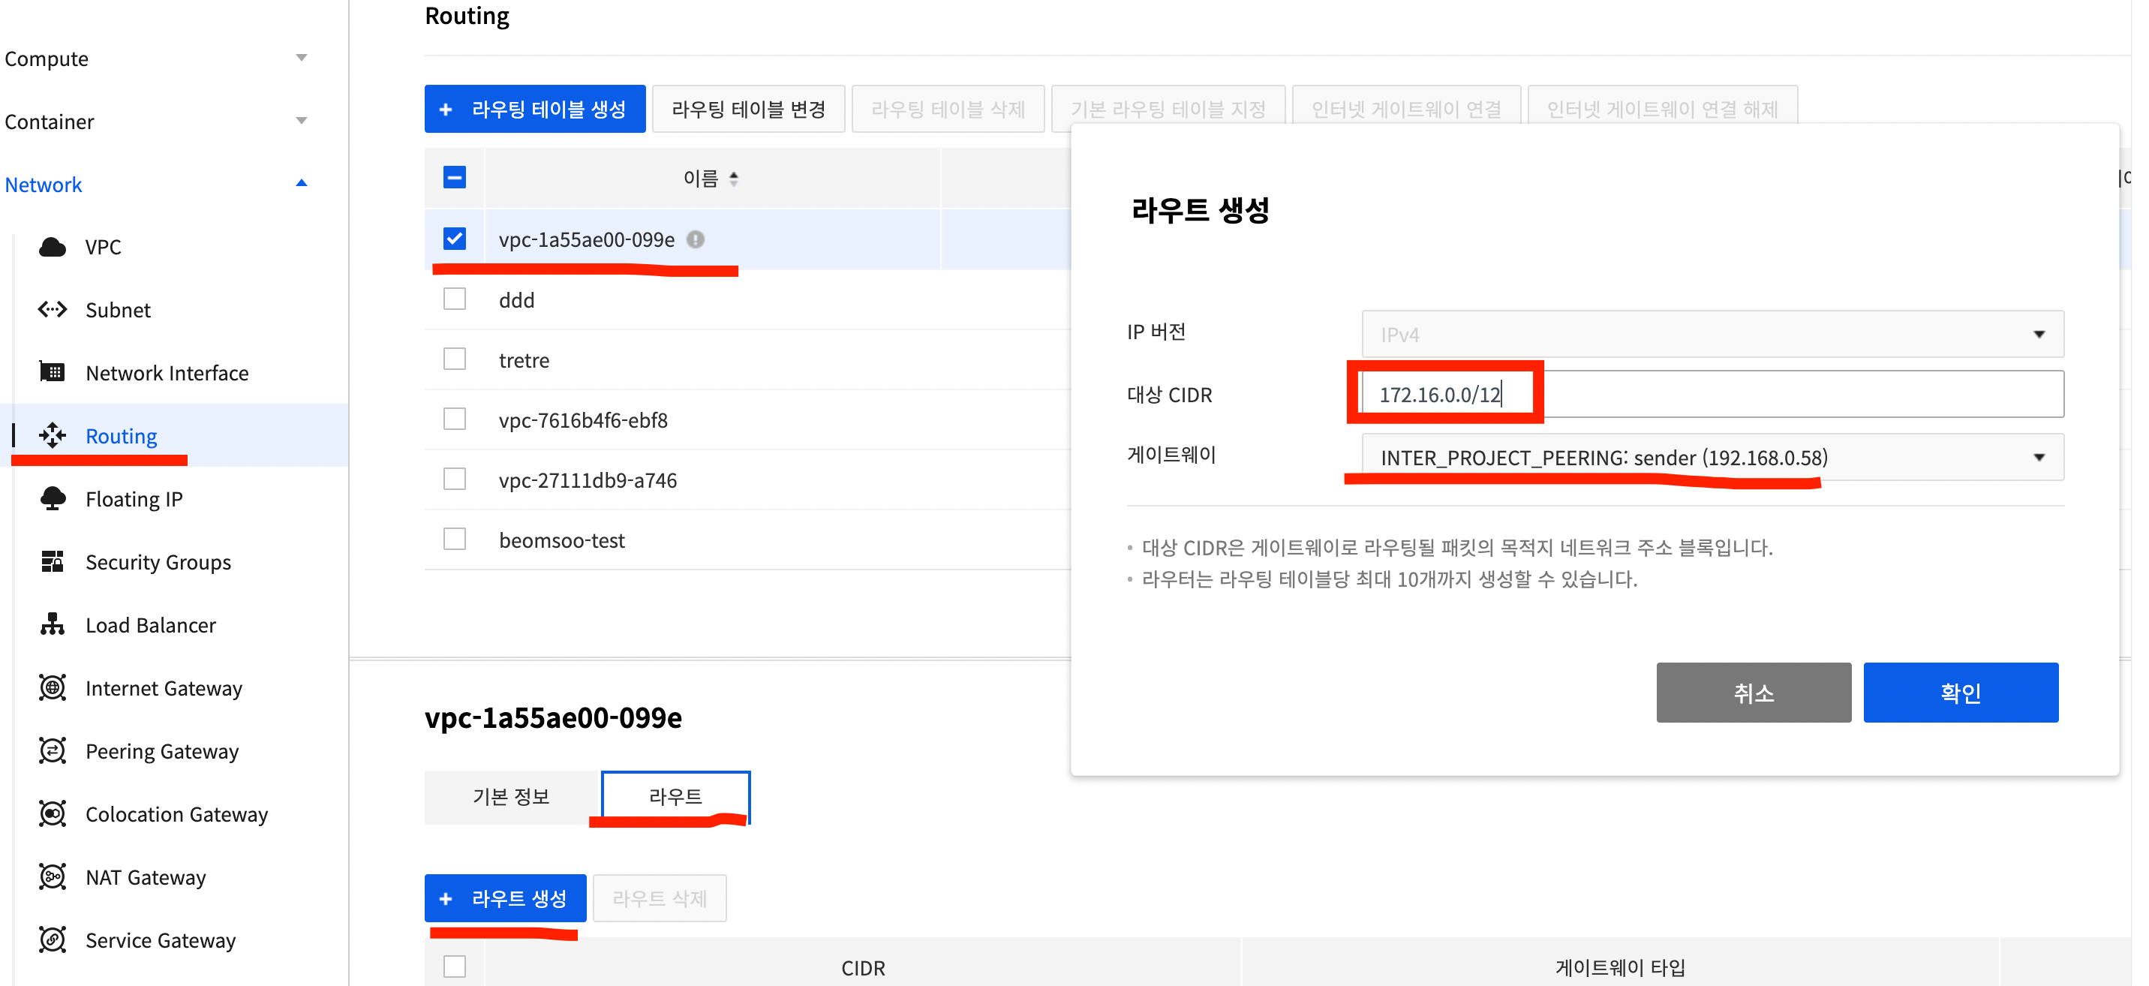Click the Floating IP icon
Viewport: 2149px width, 986px height.
(52, 499)
